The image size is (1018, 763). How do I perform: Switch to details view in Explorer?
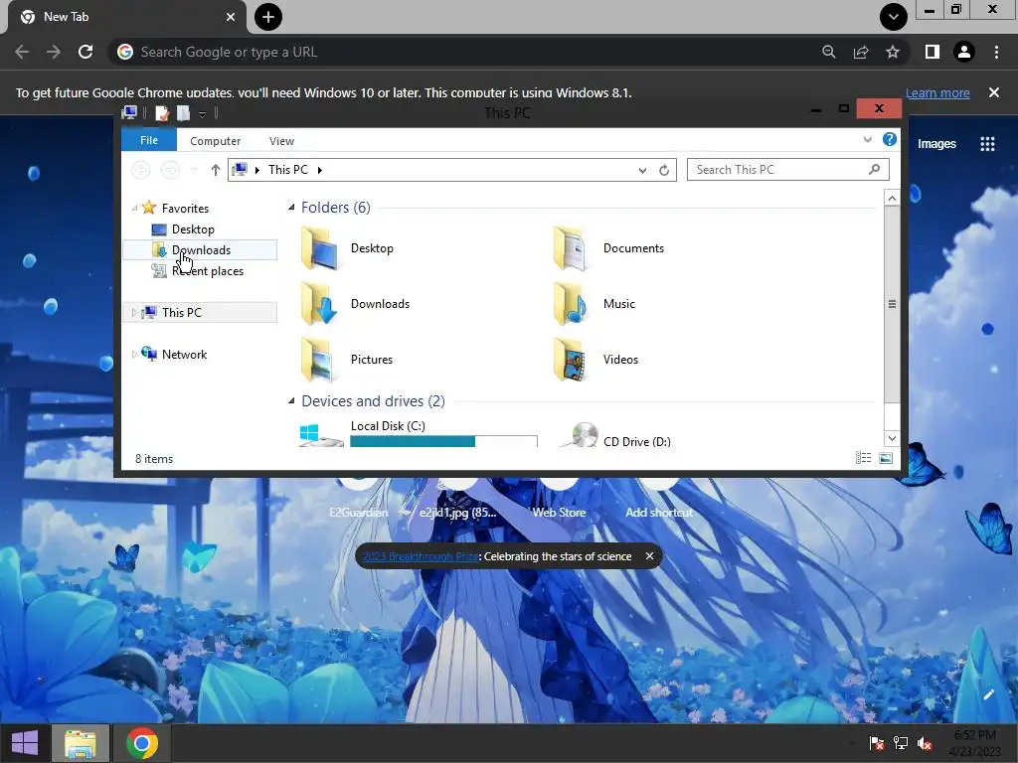coord(863,458)
